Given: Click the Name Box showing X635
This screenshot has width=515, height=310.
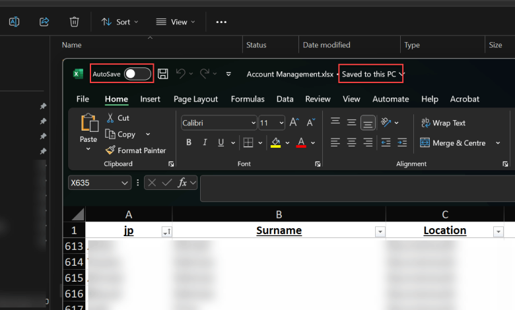Looking at the screenshot, I should pyautogui.click(x=100, y=183).
